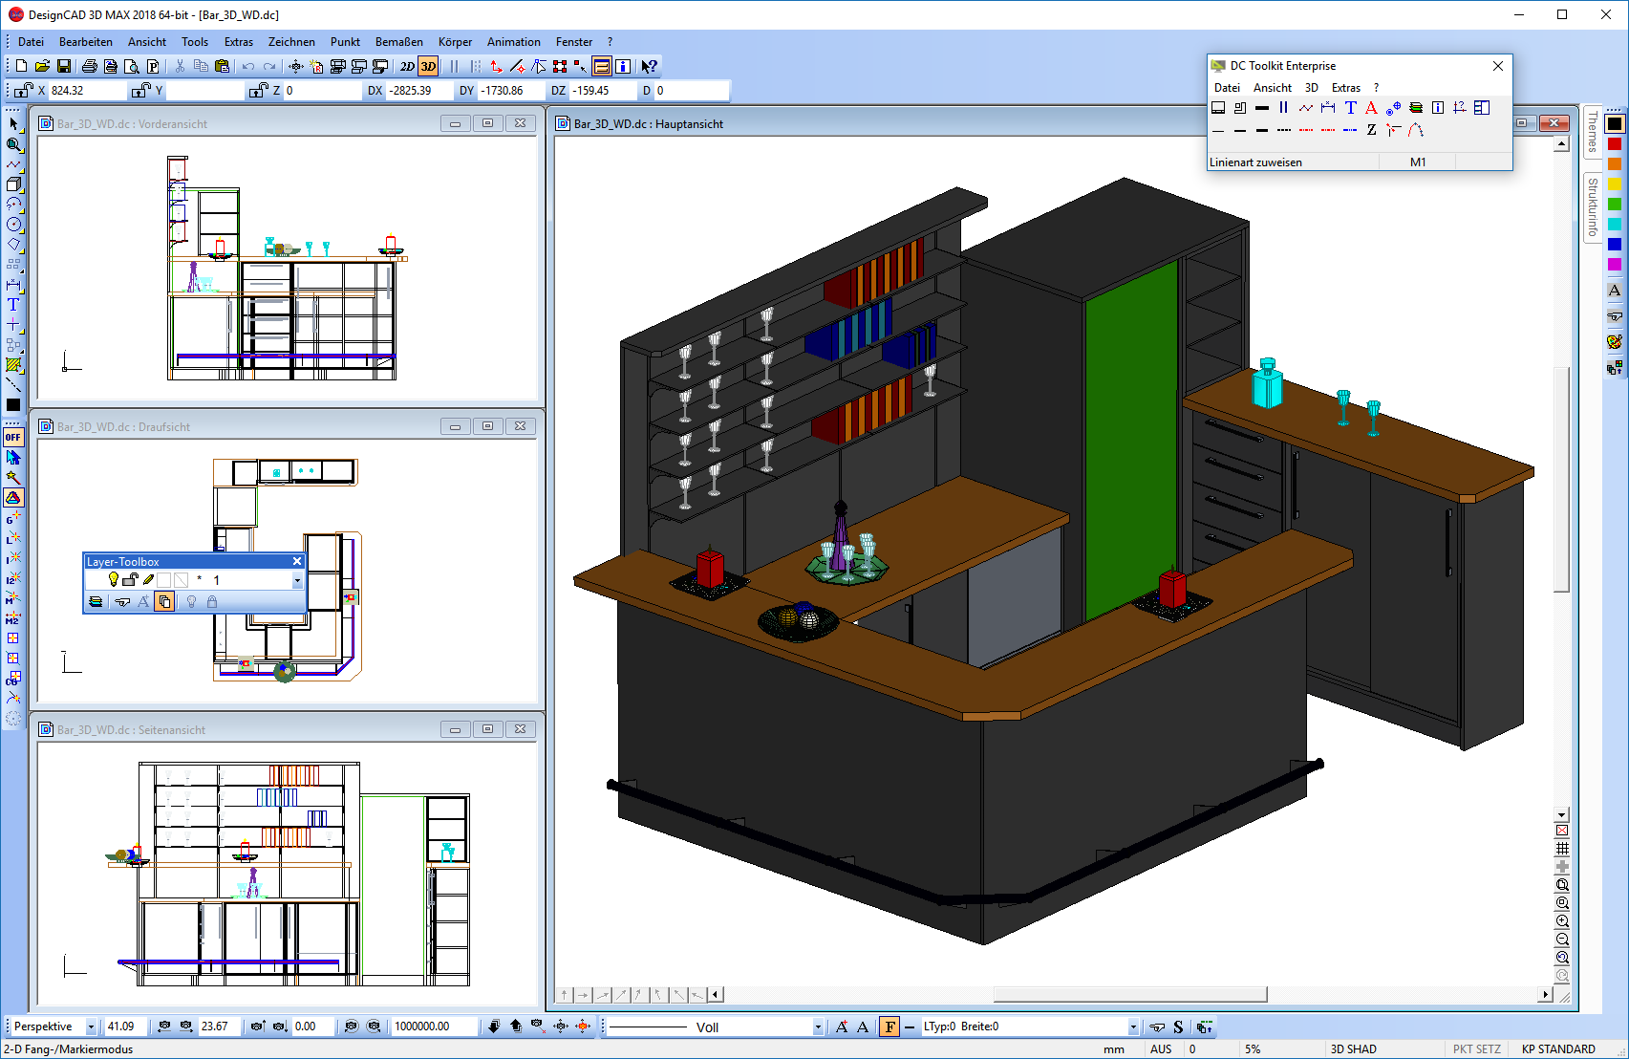Screen dimensions: 1629x1059
Task: Cut selection with scissors icon
Action: coord(180,66)
